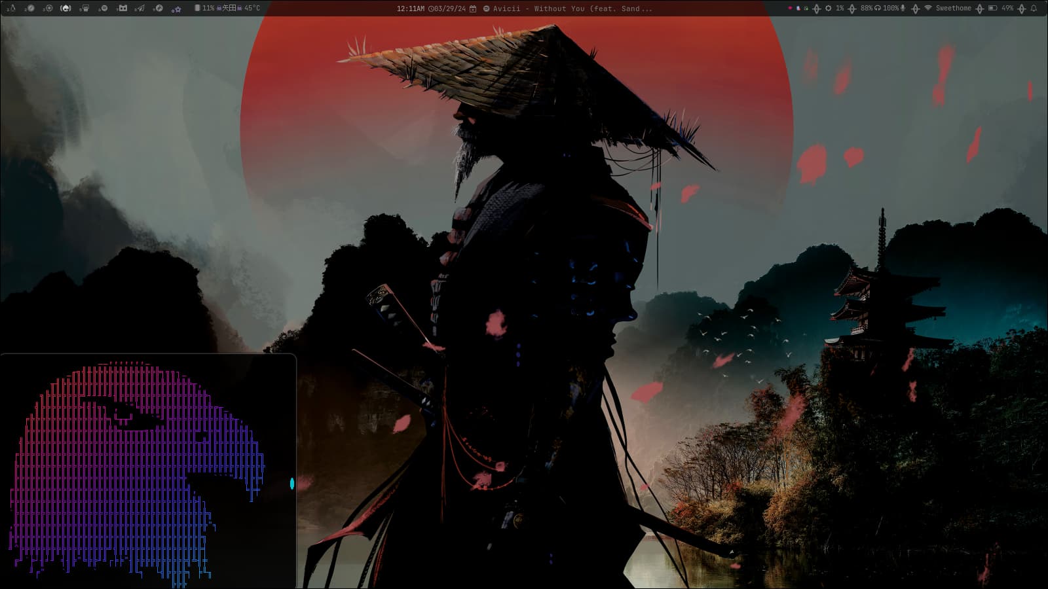This screenshot has height=589, width=1048.
Task: Click the 03/29/24 date text
Action: pyautogui.click(x=450, y=9)
